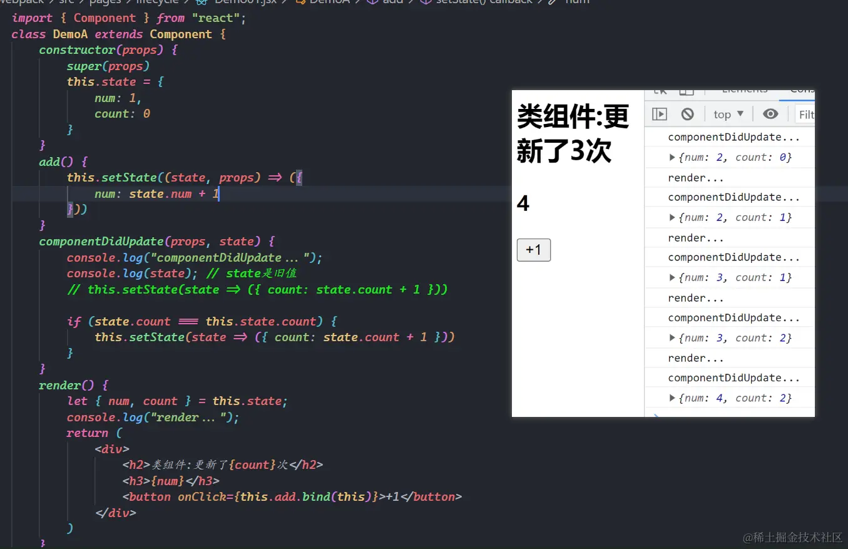Click the '<h3>{num}</h3>' line
This screenshot has width=848, height=549.
coord(171,481)
